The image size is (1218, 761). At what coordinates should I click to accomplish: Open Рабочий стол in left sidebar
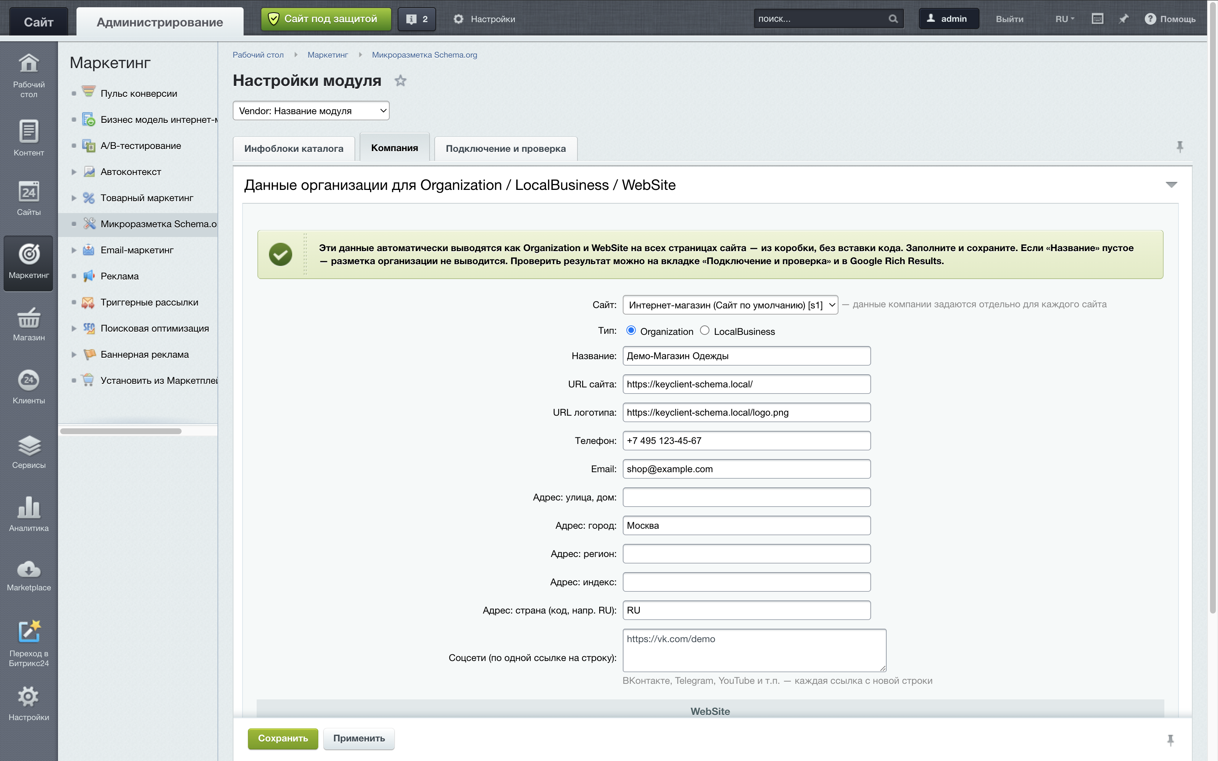(x=29, y=75)
